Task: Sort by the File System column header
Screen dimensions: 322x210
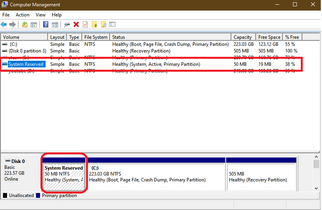Action: (x=96, y=37)
